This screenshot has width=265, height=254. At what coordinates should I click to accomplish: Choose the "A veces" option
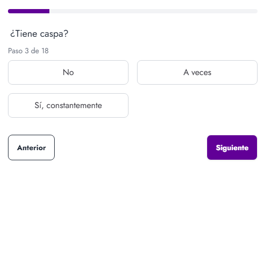197,72
